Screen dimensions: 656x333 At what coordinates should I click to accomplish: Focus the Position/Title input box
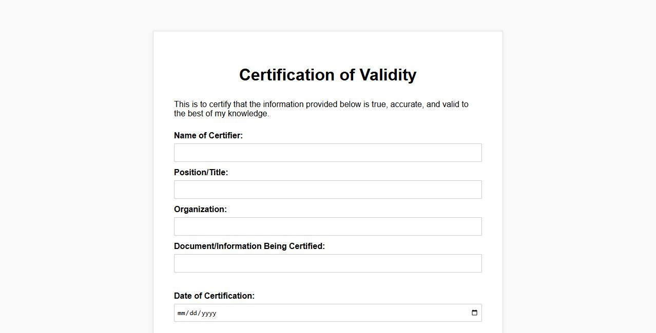click(327, 190)
